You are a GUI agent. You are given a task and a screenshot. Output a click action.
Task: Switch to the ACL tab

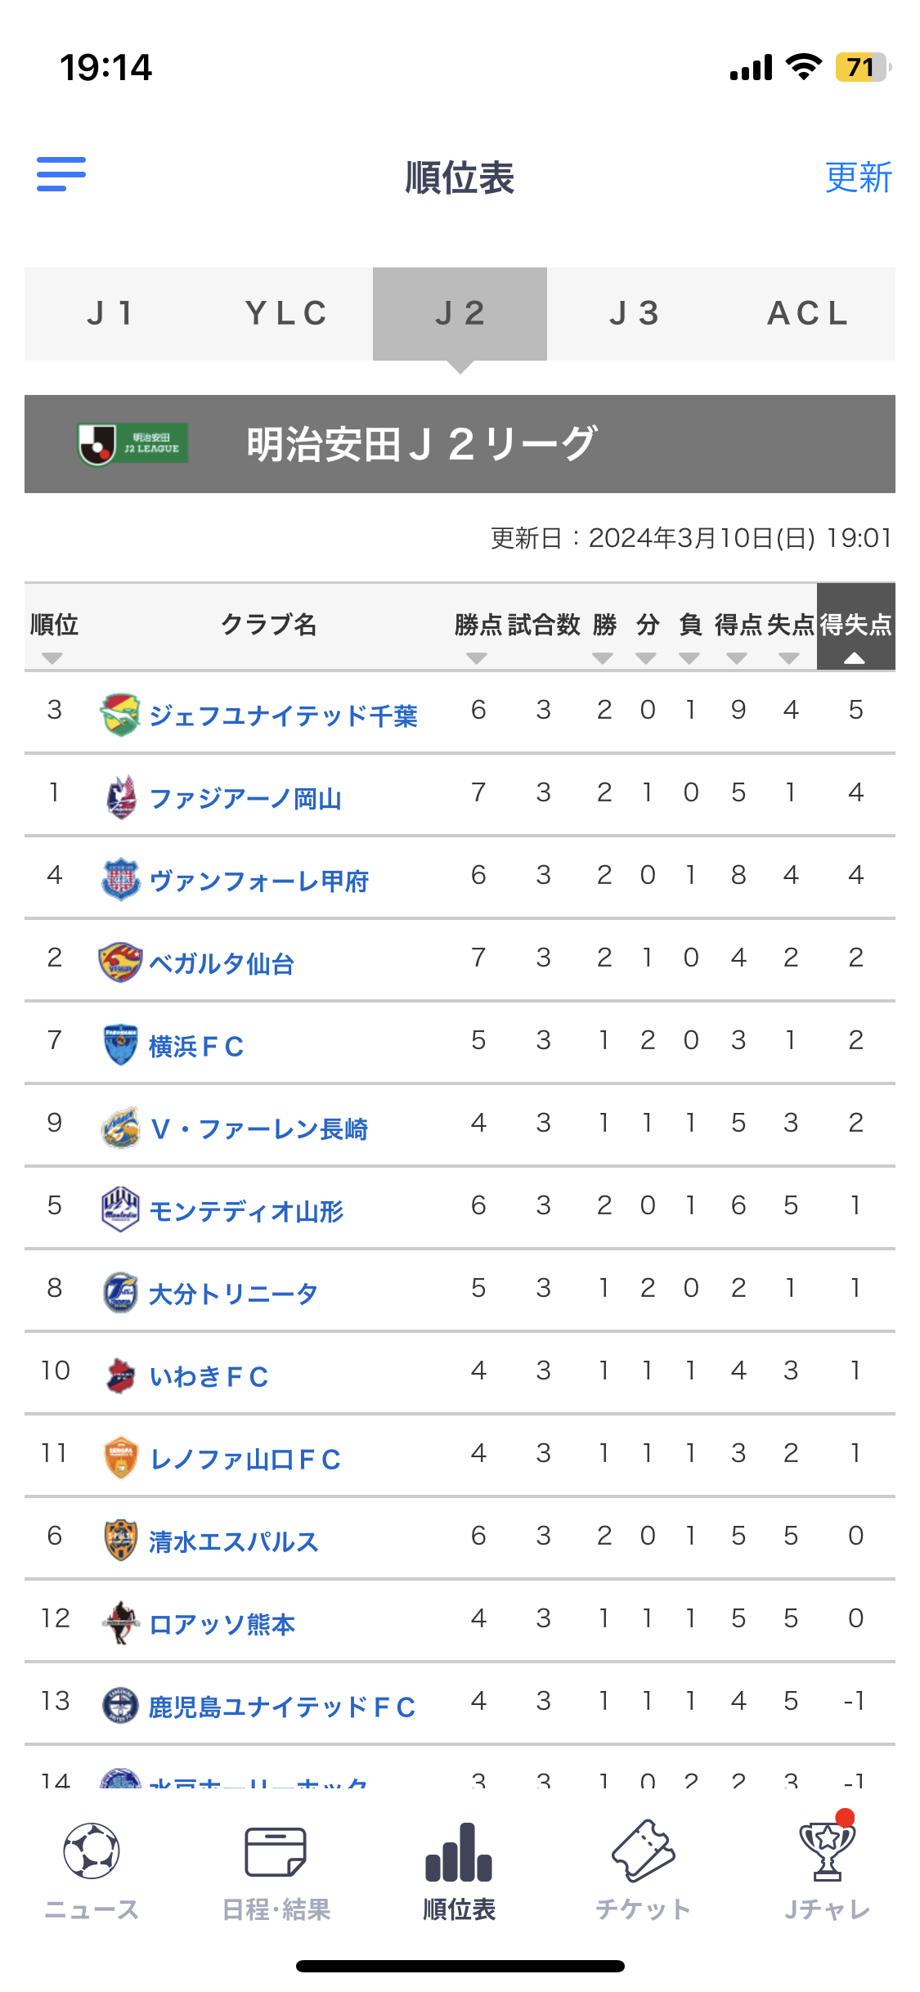(x=808, y=314)
